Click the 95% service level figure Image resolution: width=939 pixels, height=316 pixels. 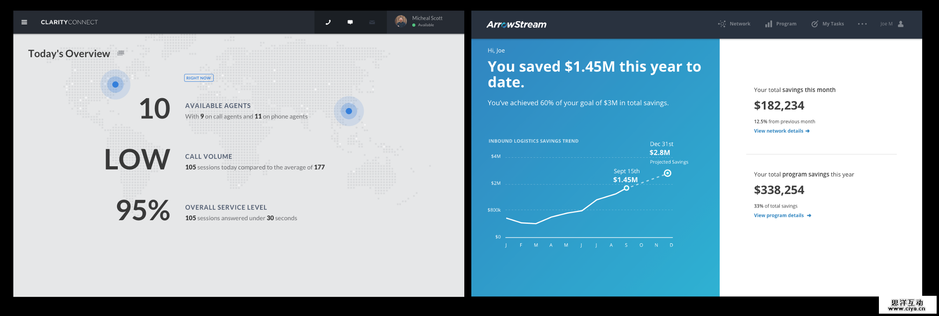click(x=143, y=210)
